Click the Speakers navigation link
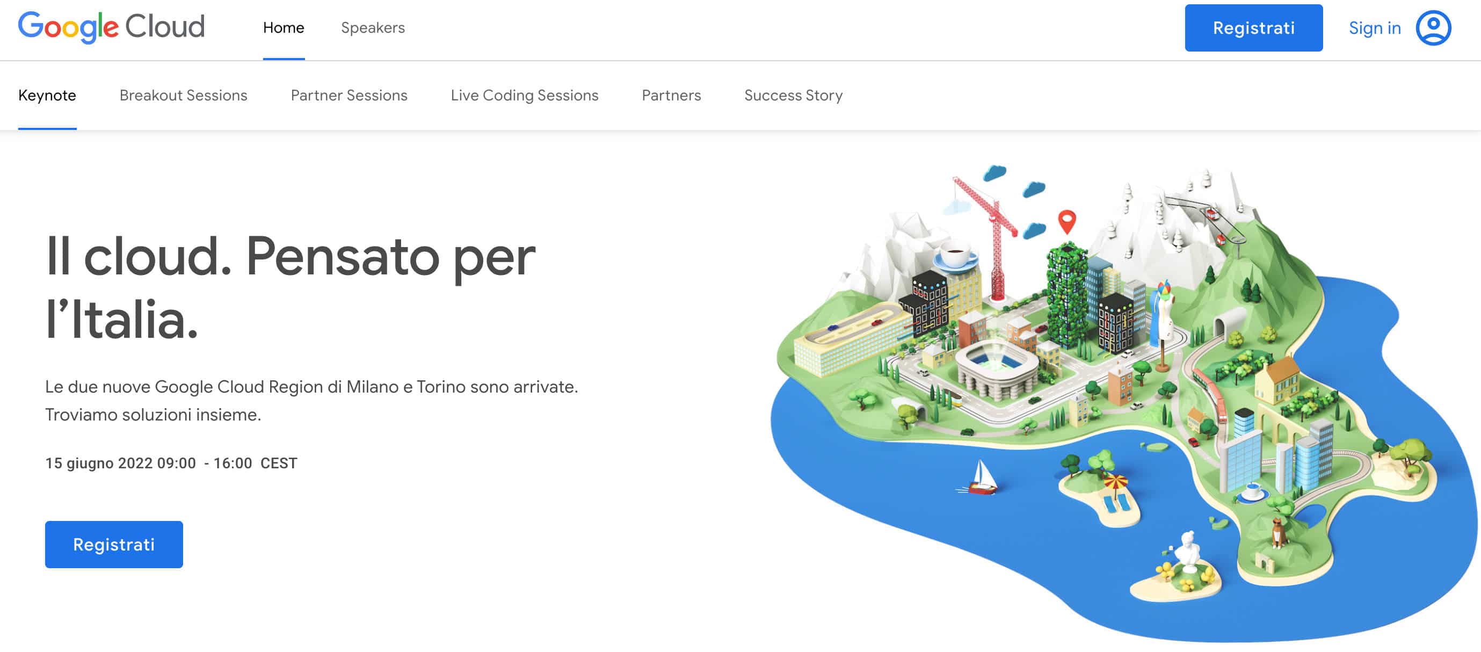The width and height of the screenshot is (1481, 652). point(373,27)
